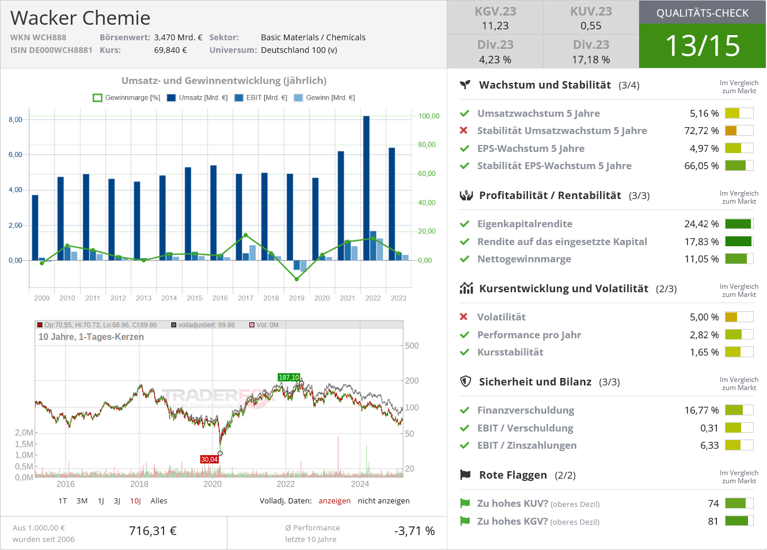Click the checkmark next to Stabilität EPS-Wachstum
This screenshot has width=767, height=550.
coord(464,166)
